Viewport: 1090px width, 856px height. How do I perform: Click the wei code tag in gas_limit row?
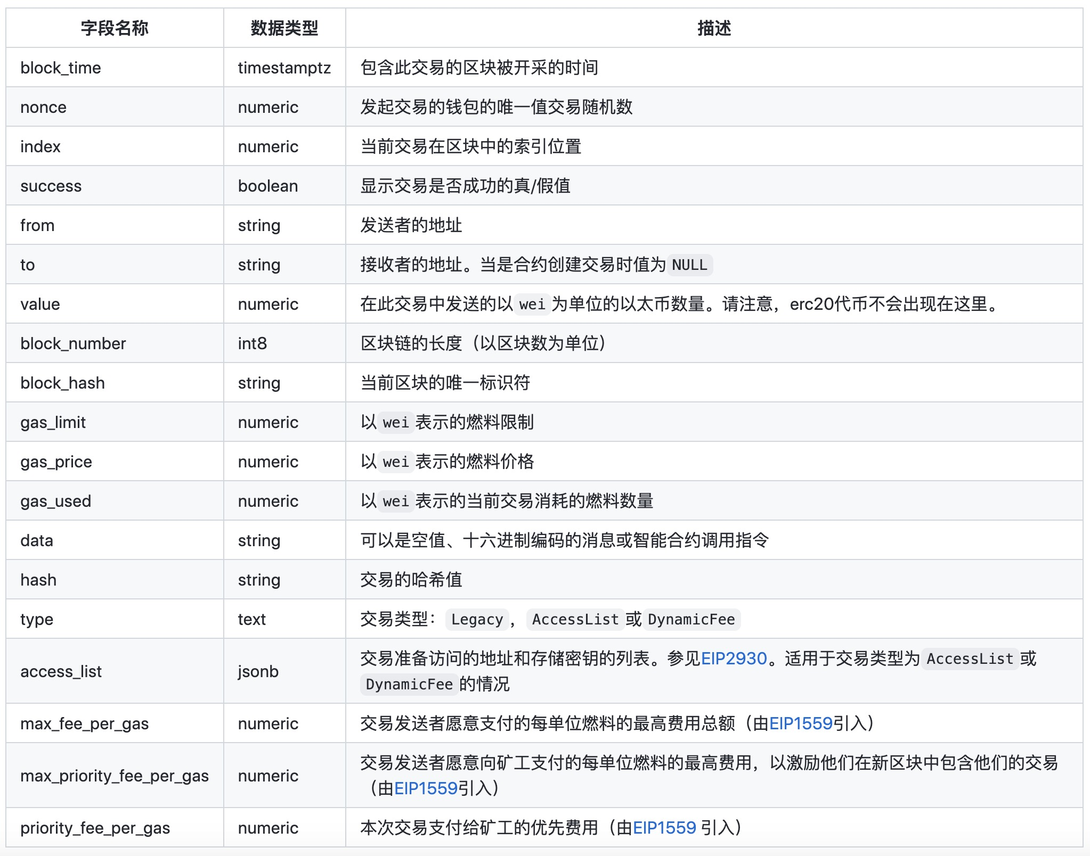click(396, 423)
